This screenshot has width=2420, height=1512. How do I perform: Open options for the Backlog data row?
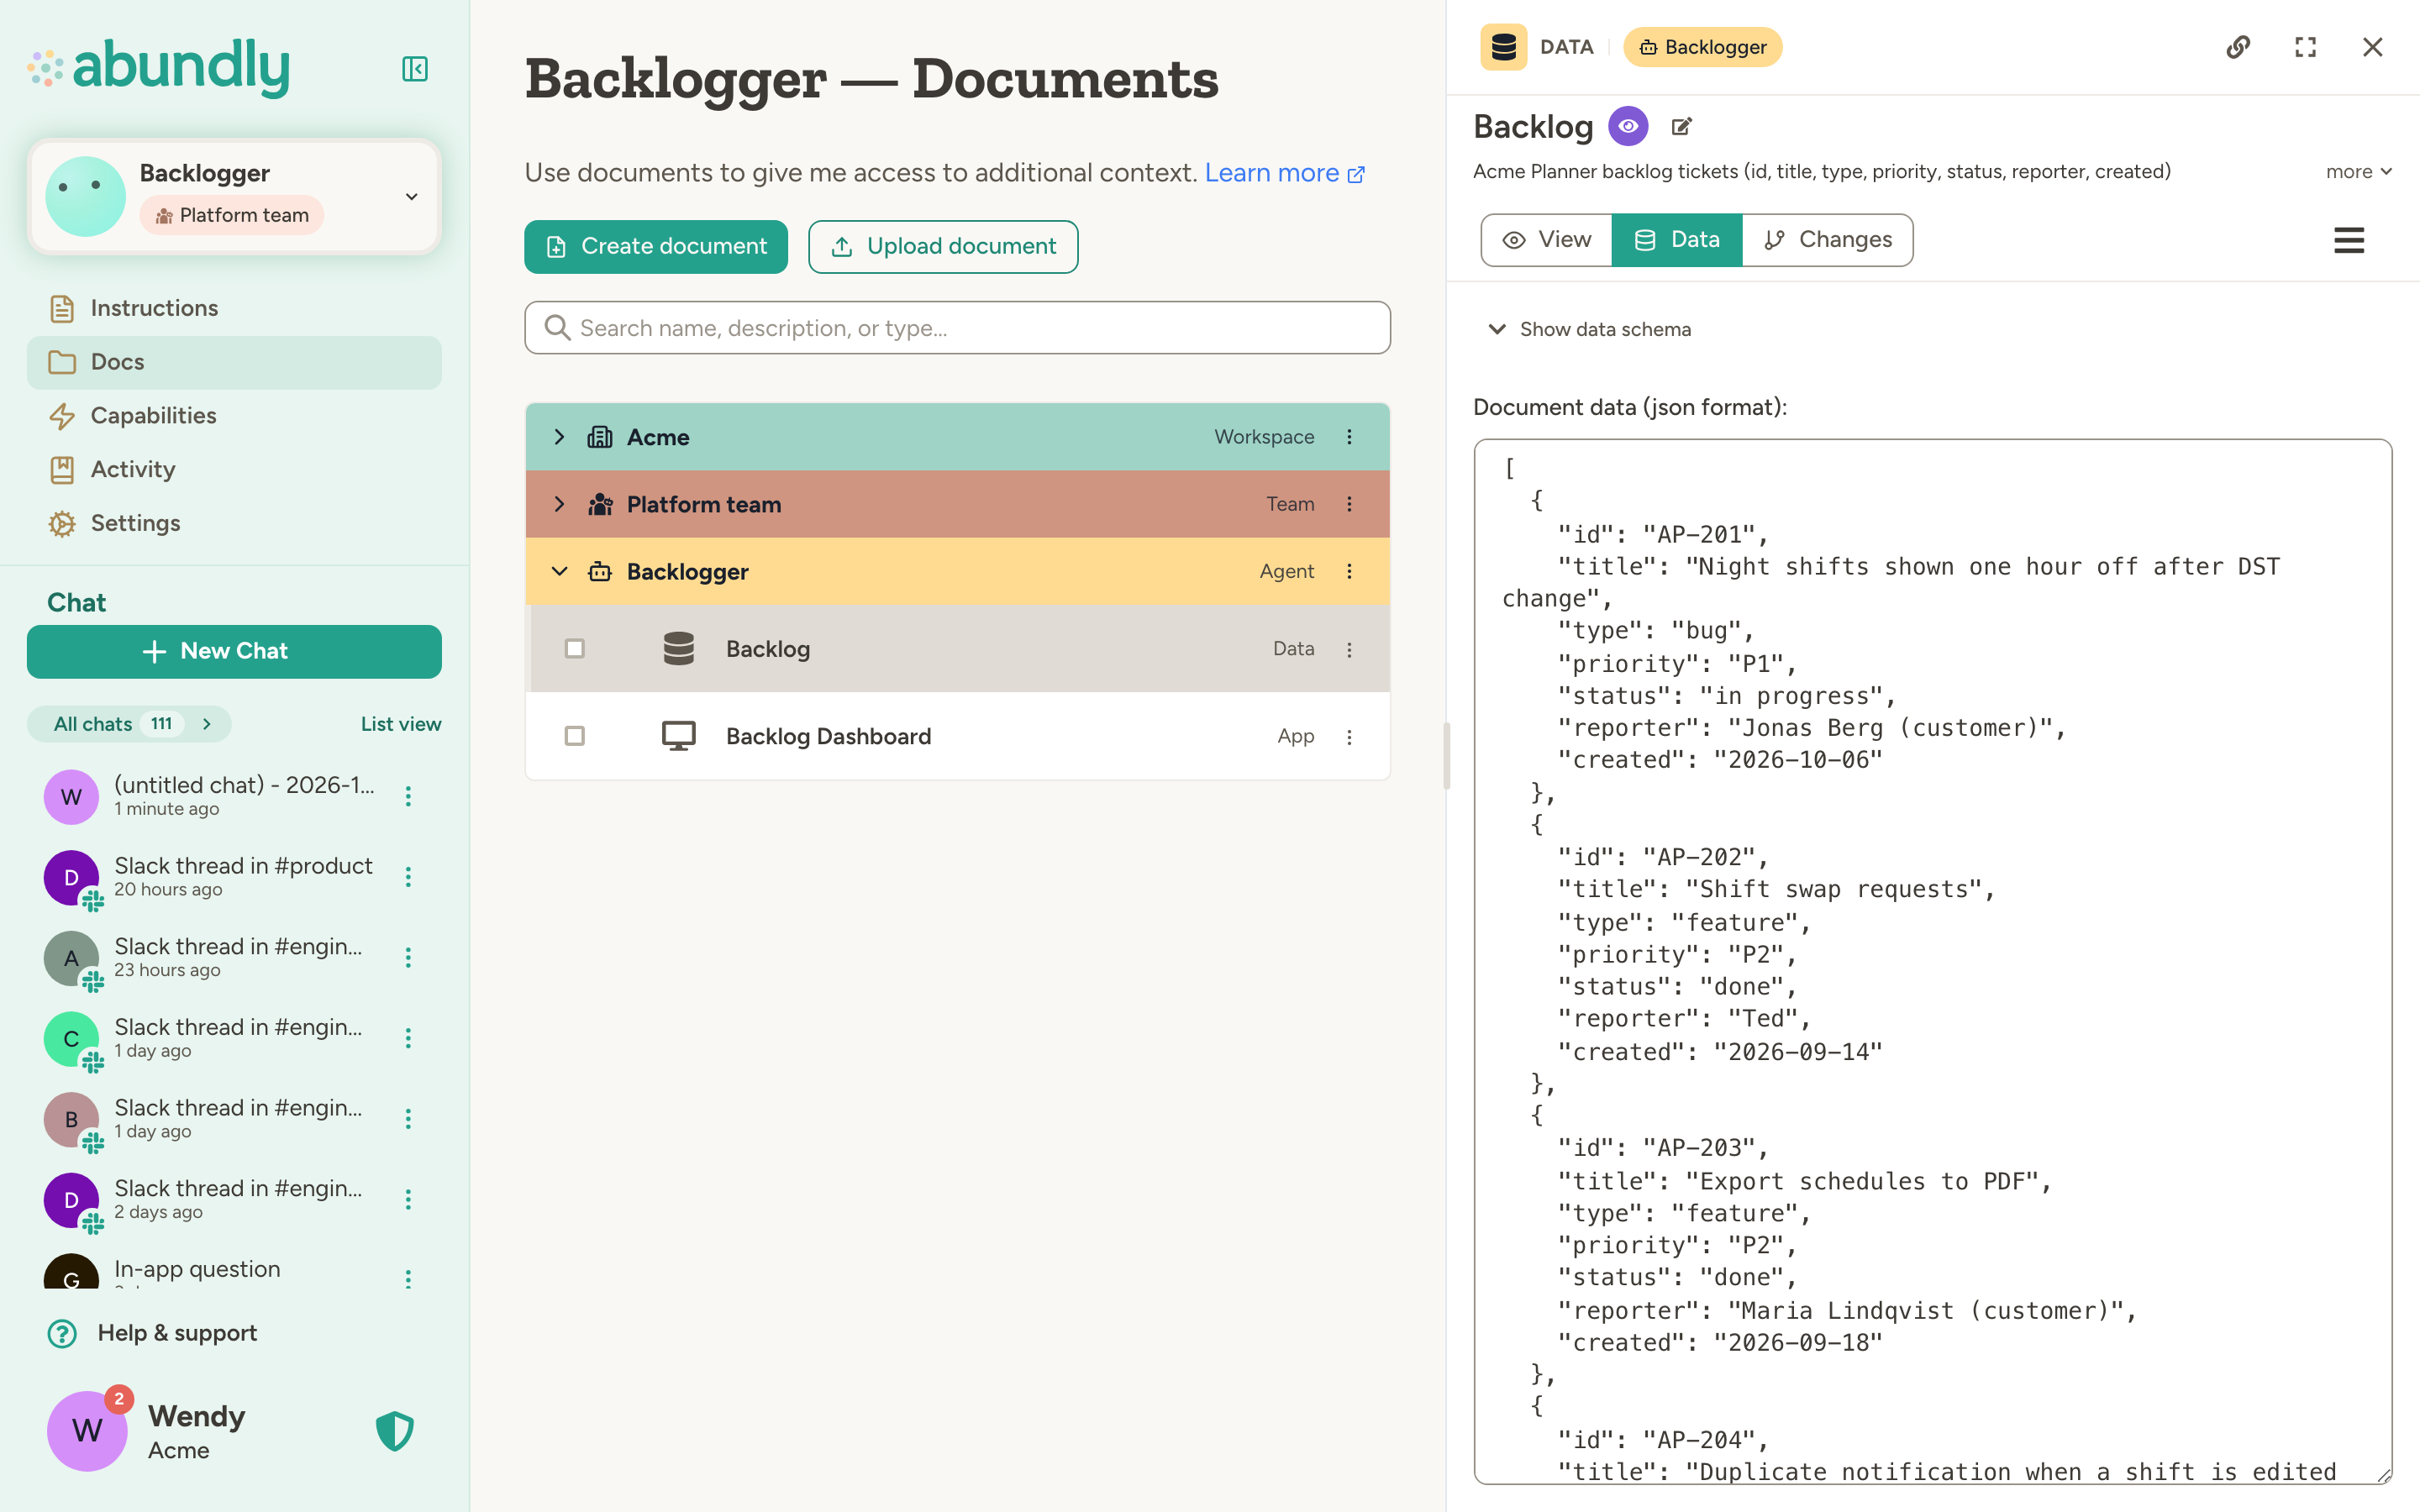[1349, 649]
